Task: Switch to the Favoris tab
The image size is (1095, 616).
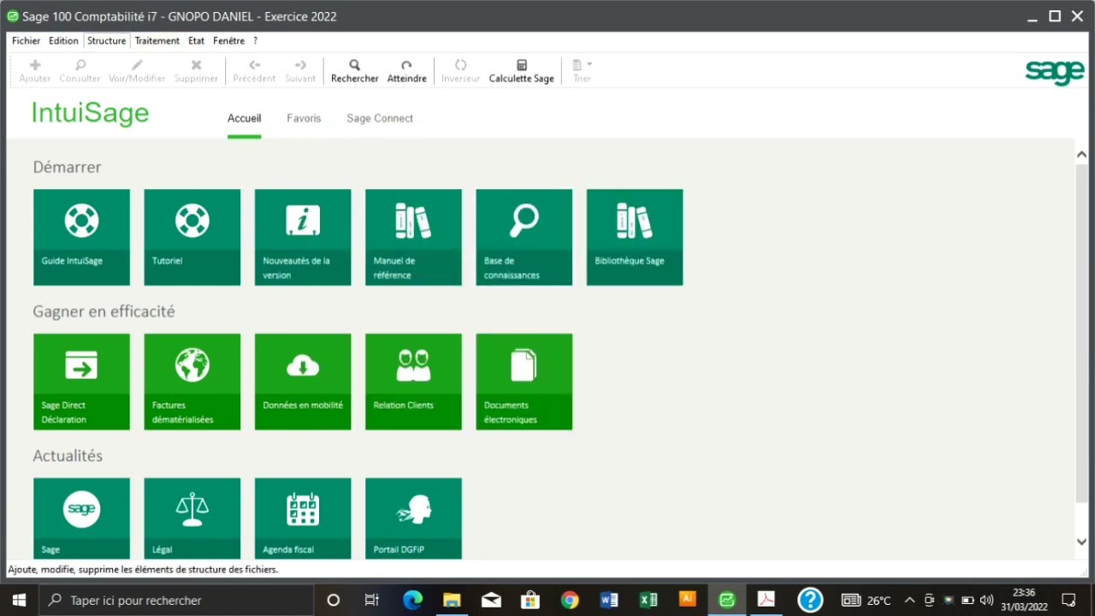Action: 304,118
